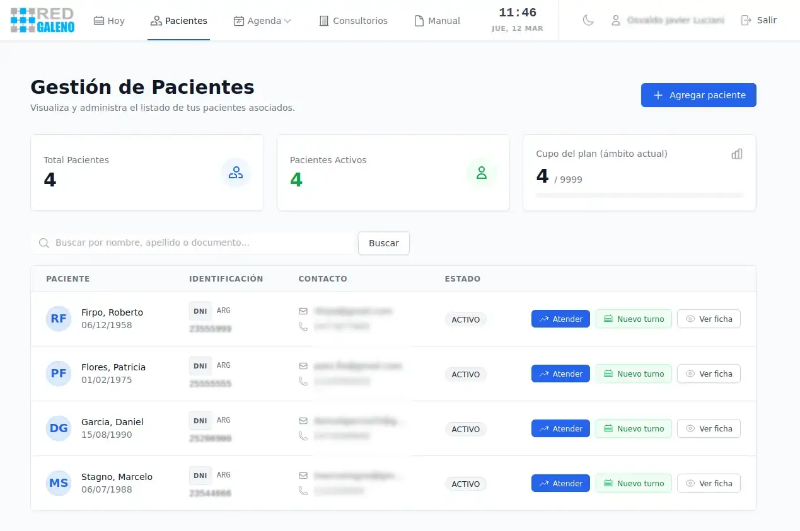Click the DNI badge for Firpo, Roberto
The image size is (800, 531).
click(x=200, y=311)
